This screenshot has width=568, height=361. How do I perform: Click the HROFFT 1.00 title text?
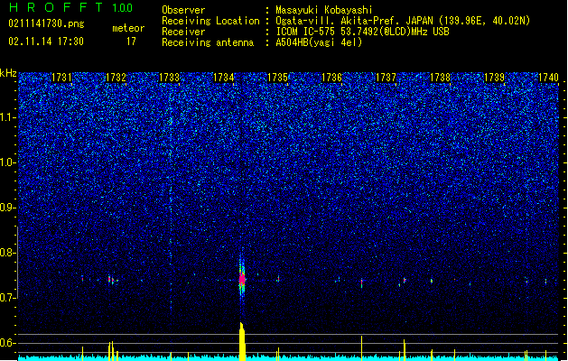click(71, 7)
